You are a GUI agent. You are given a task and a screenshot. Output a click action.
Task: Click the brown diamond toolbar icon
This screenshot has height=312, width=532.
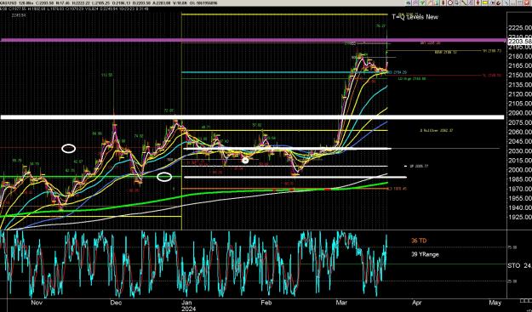[x=443, y=3]
